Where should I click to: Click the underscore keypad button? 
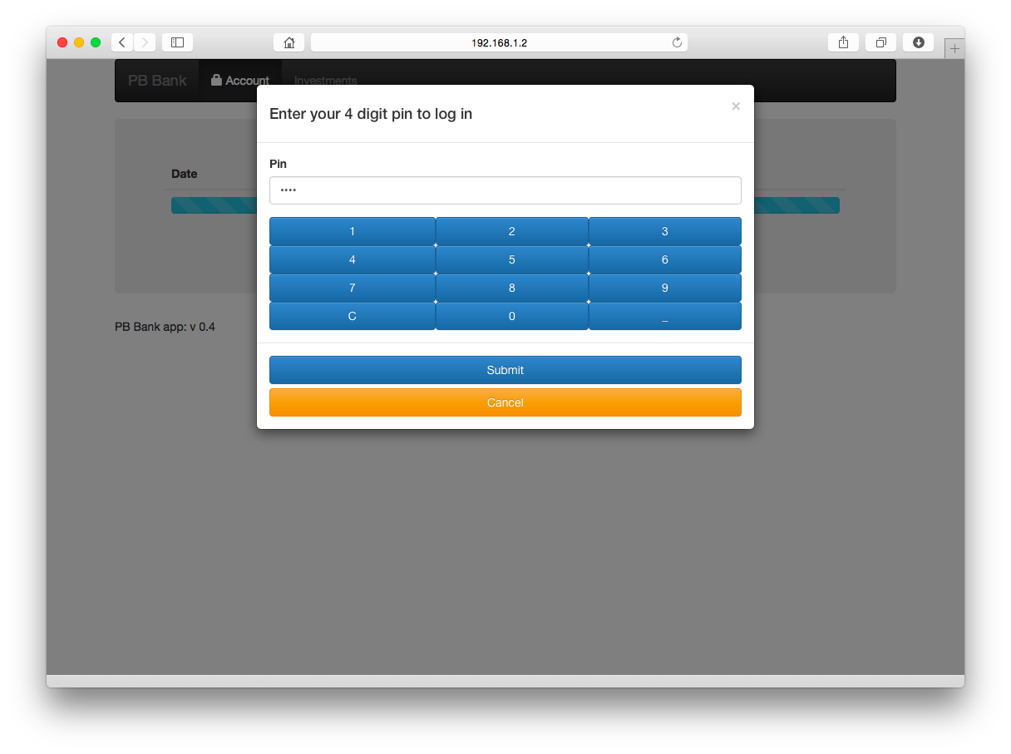[665, 316]
